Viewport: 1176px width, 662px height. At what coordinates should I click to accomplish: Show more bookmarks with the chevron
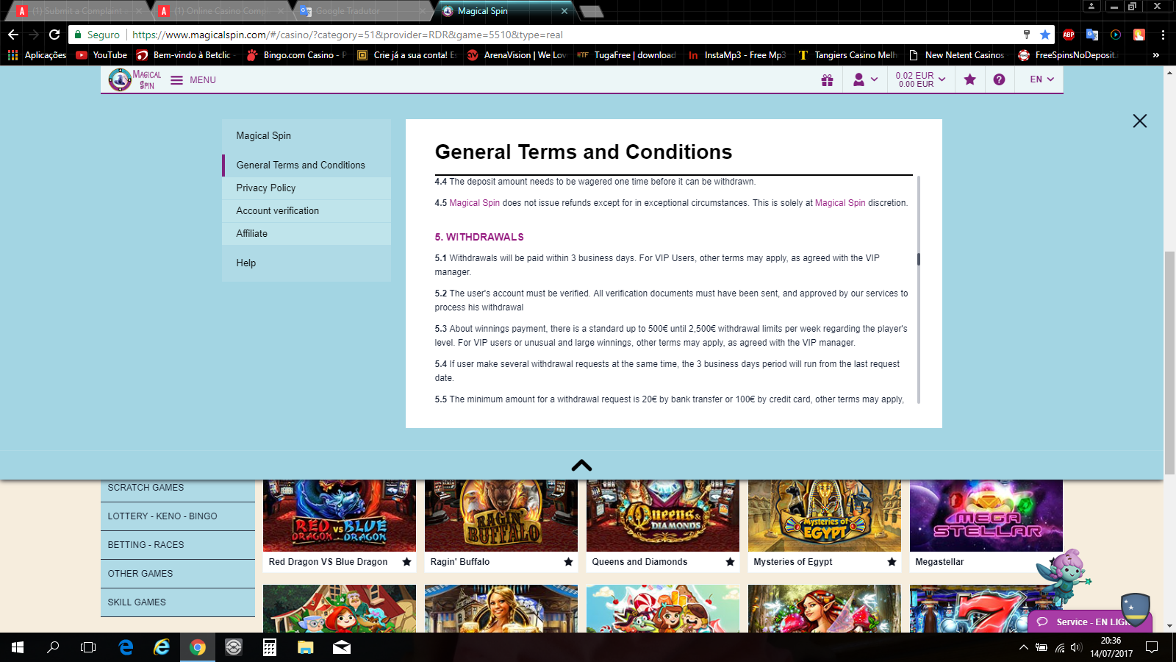click(x=1156, y=55)
